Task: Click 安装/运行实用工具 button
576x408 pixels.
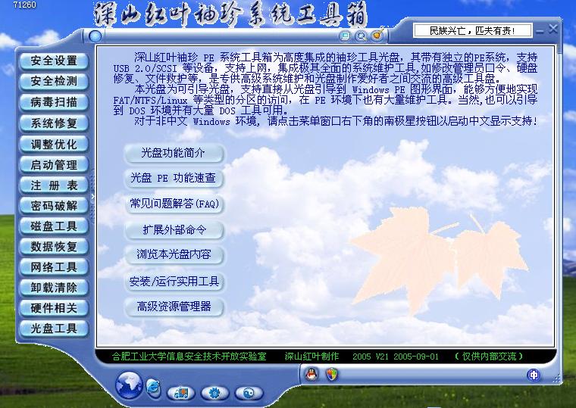Action: (x=174, y=282)
